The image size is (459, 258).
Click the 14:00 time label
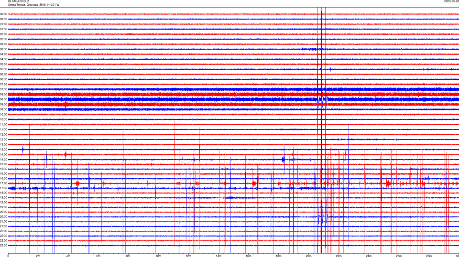point(3,154)
